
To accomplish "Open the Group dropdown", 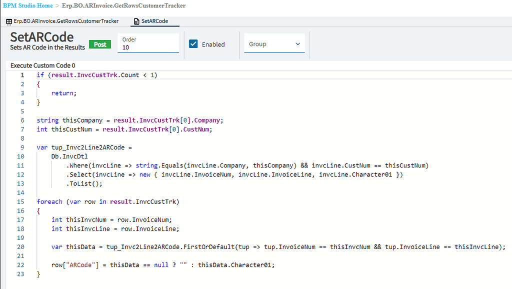I will coord(274,43).
